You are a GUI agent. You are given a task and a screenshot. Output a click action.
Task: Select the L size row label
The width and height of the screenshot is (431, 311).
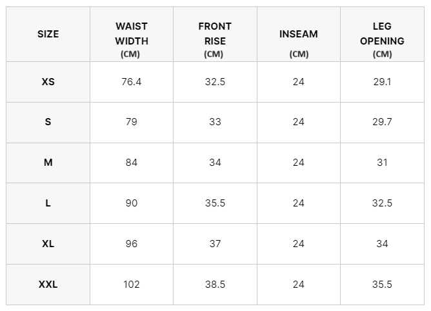pos(48,203)
